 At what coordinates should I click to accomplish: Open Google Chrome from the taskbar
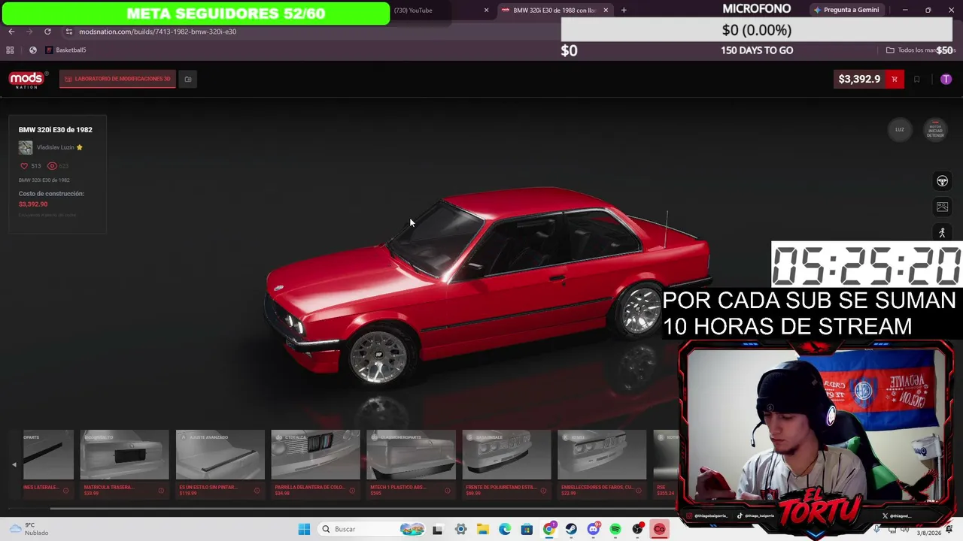(x=549, y=529)
